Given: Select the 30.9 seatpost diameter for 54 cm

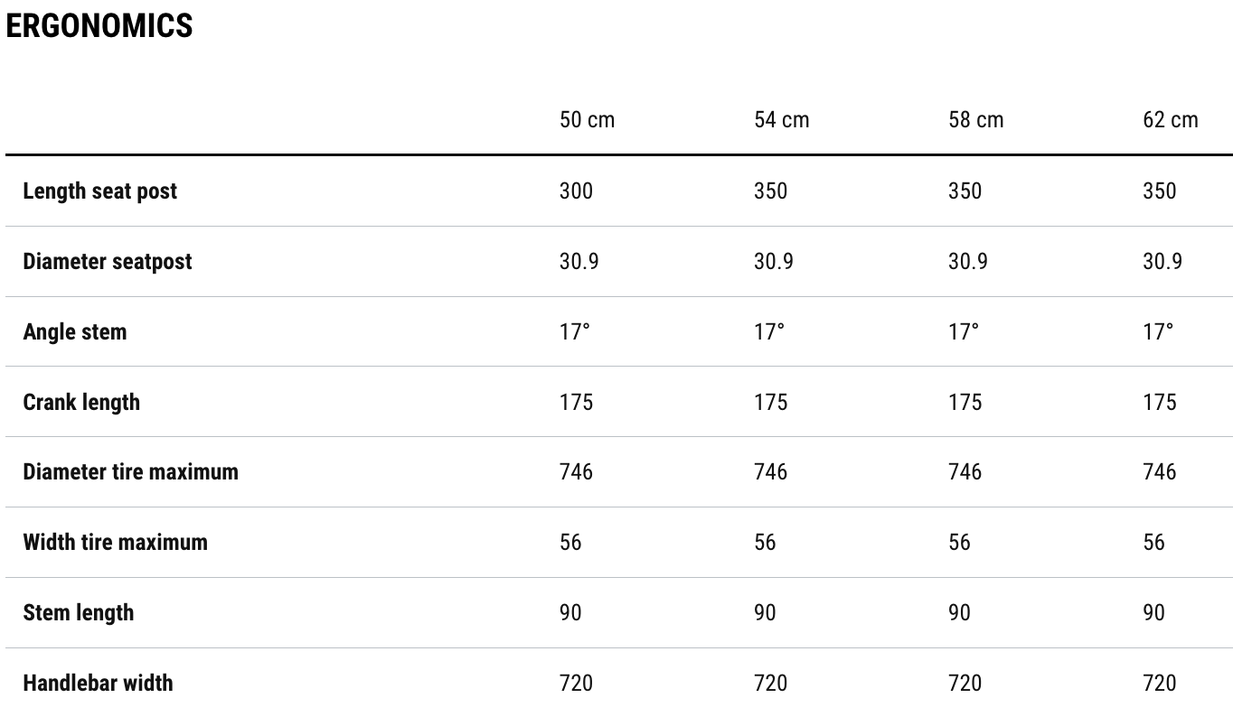Looking at the screenshot, I should (773, 261).
